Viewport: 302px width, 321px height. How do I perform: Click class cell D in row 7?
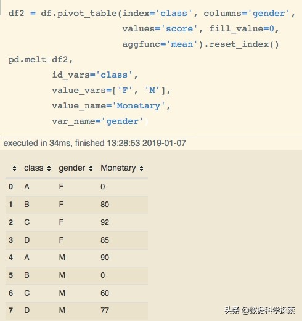27,311
